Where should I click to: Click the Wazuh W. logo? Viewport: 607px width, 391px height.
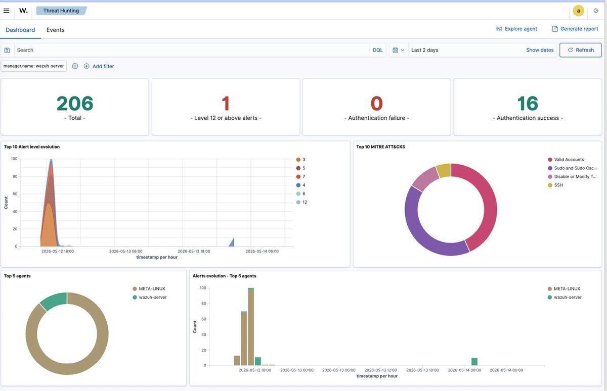[x=24, y=11]
